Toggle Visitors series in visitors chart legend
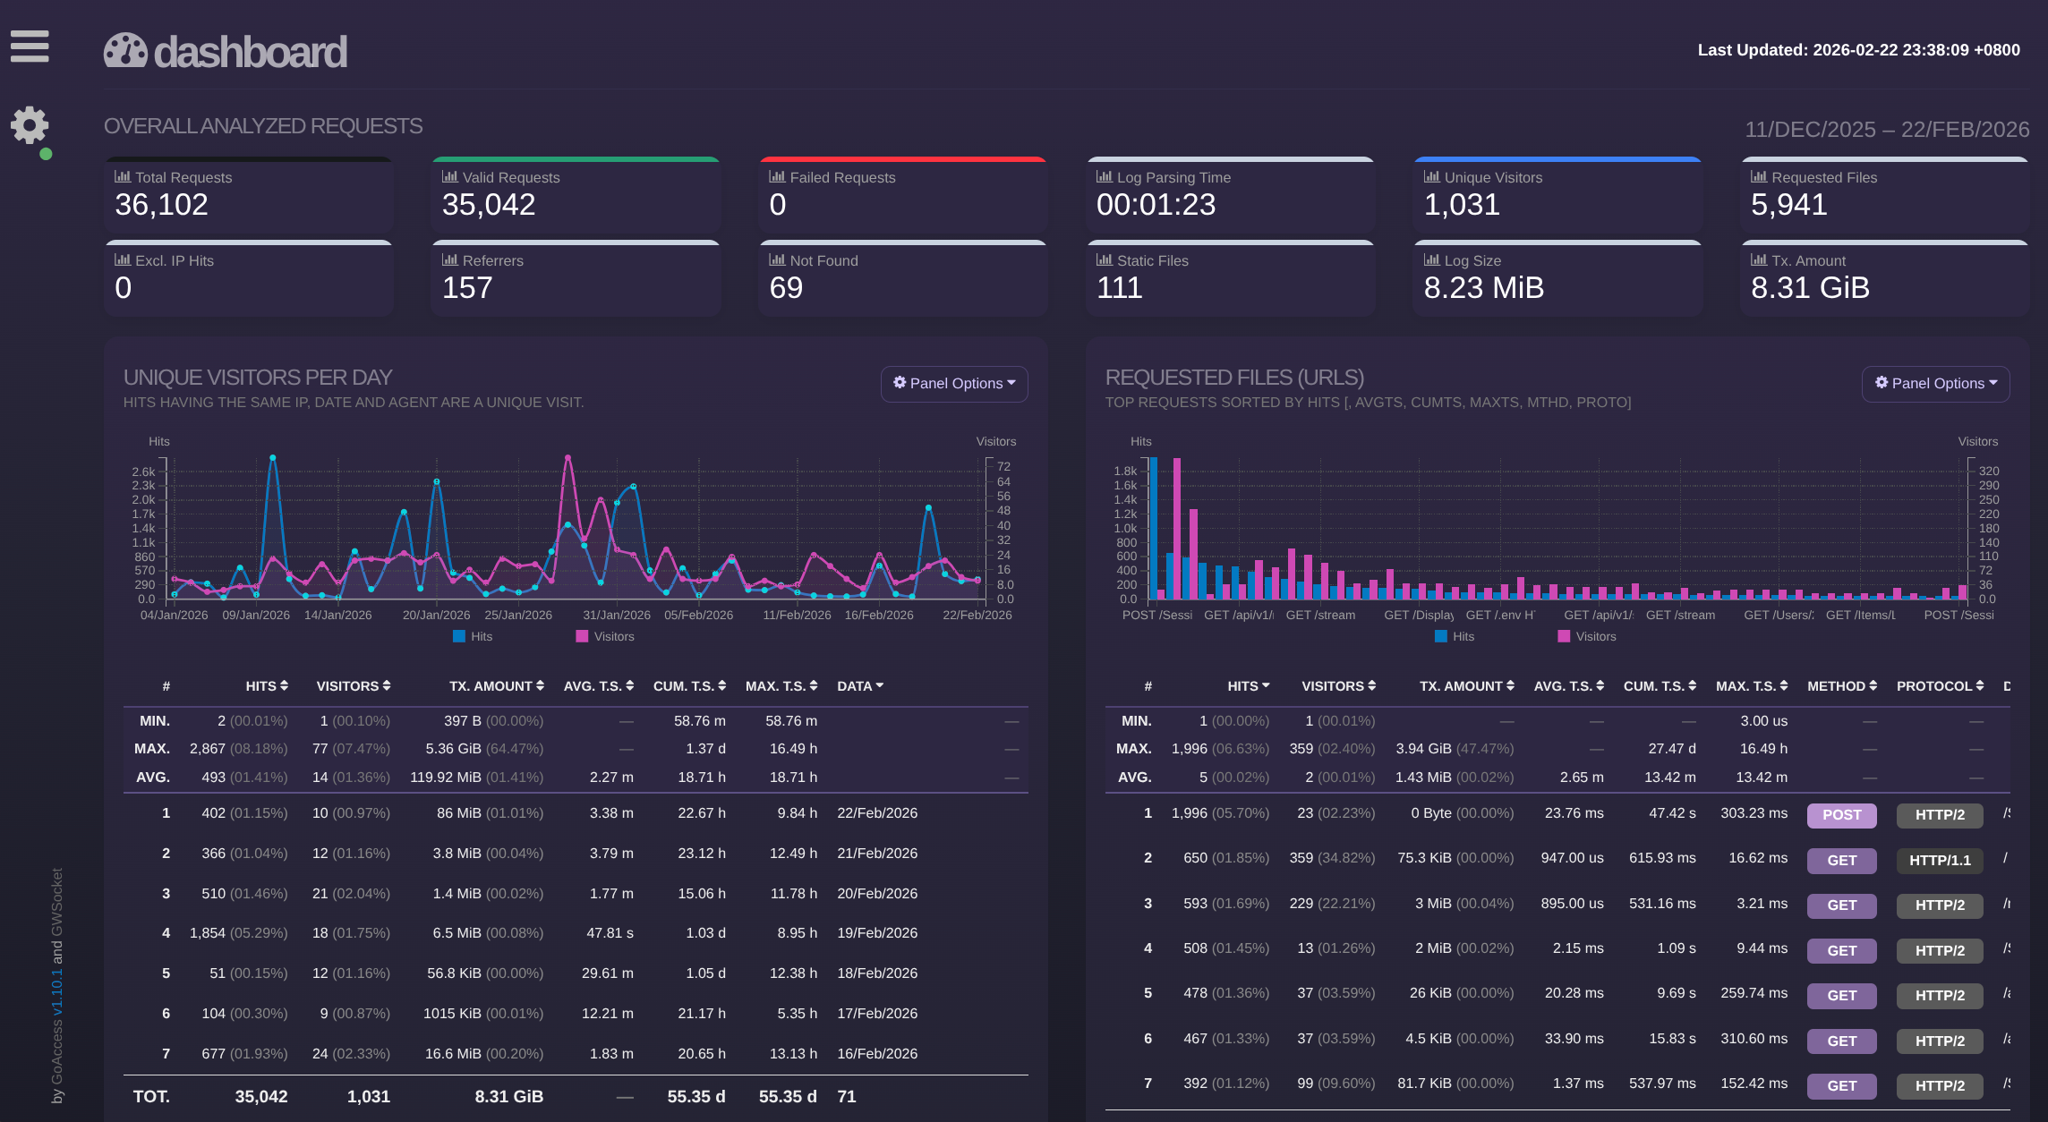This screenshot has height=1122, width=2048. point(605,636)
